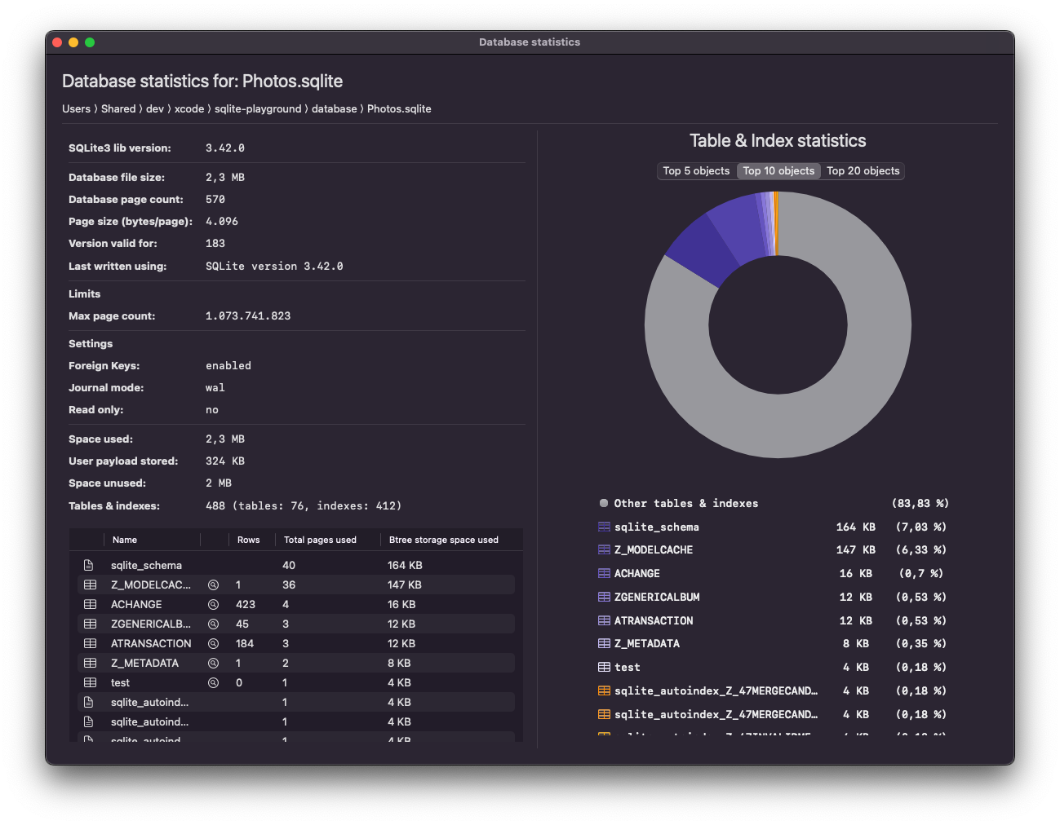The height and width of the screenshot is (825, 1060).
Task: Switch to the Top 5 objects segment
Action: (x=696, y=170)
